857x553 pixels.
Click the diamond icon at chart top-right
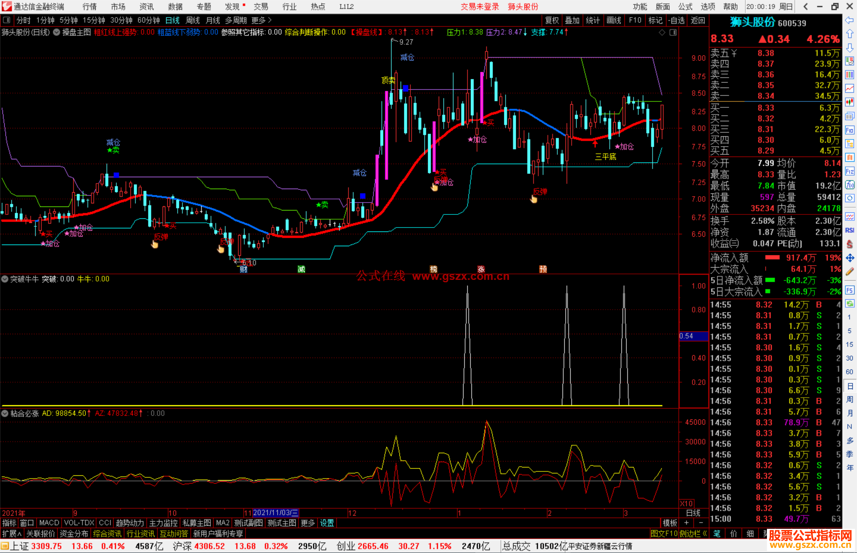click(x=662, y=33)
